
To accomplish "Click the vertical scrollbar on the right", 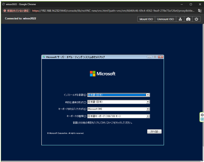I will tap(203, 85).
